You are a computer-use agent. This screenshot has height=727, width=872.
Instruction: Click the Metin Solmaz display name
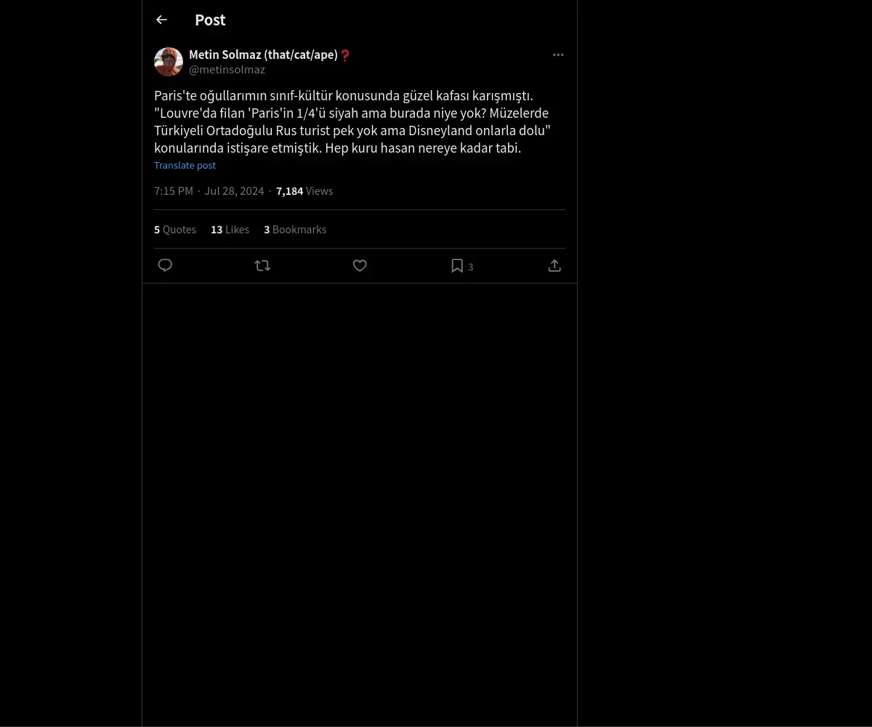coord(263,55)
